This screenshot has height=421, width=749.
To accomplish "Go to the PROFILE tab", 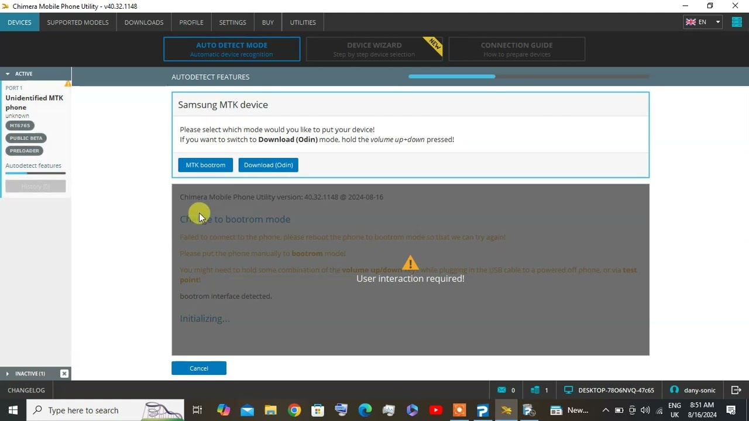I will point(191,22).
